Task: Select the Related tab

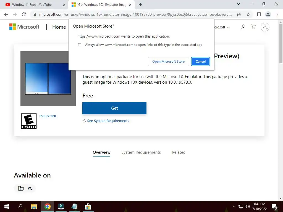Action: (179, 152)
